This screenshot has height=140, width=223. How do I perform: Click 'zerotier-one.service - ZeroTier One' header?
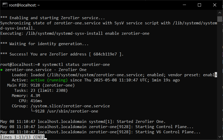tap(46, 70)
